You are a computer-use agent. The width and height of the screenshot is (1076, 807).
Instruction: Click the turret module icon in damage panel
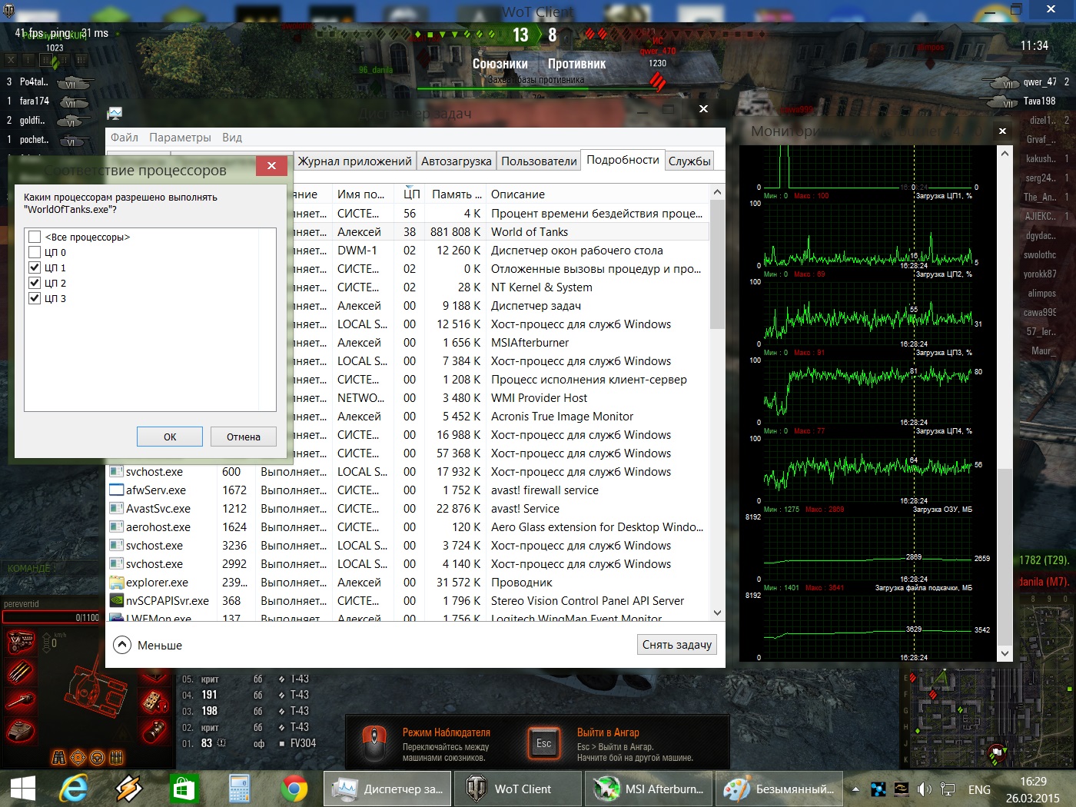(21, 731)
